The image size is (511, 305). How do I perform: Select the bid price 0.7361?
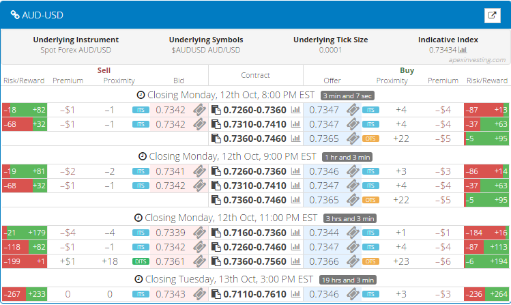point(170,262)
